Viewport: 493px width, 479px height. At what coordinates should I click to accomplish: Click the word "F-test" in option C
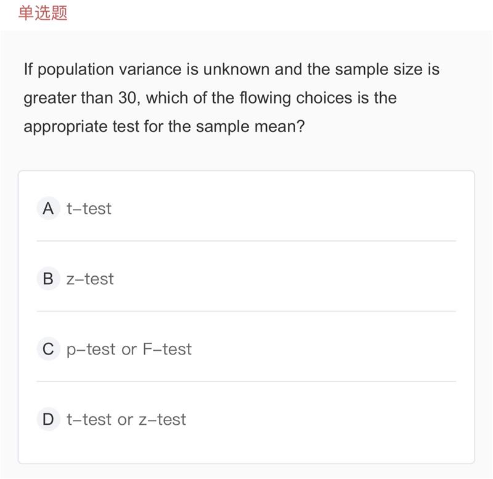click(x=167, y=349)
